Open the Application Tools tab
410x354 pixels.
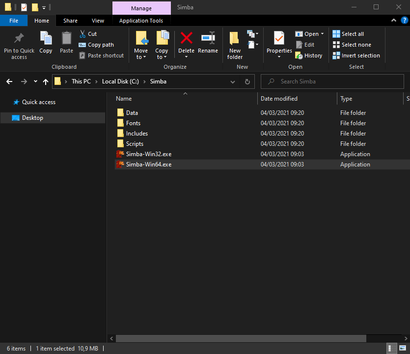(x=141, y=21)
